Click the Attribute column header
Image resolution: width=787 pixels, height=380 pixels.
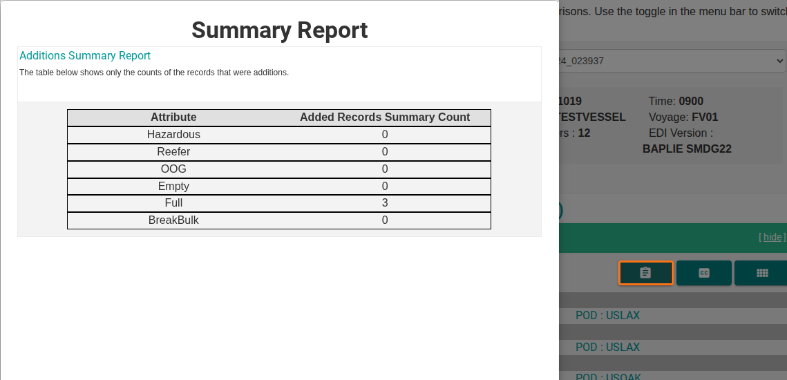click(x=173, y=117)
